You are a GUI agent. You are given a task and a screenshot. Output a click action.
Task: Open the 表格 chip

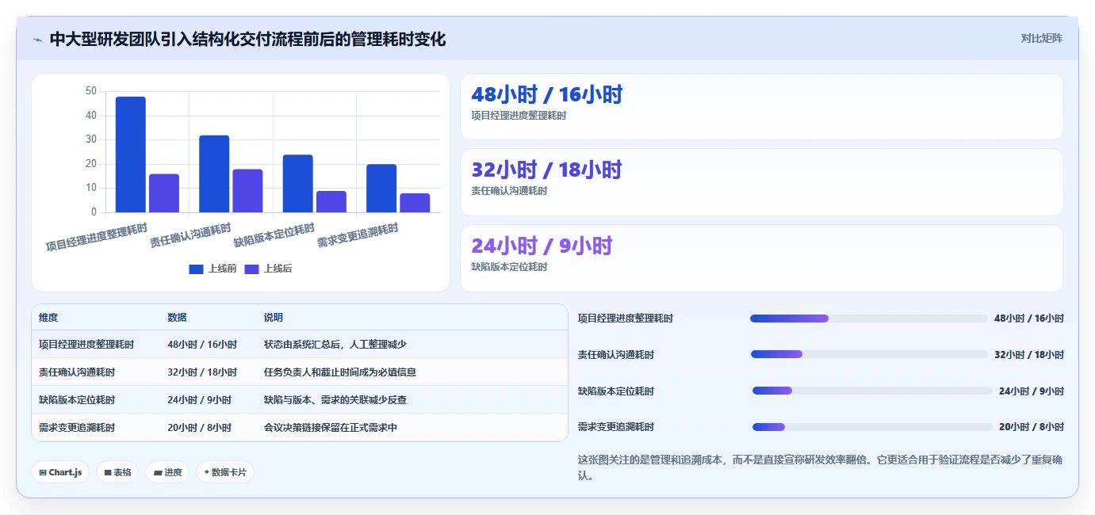[117, 472]
